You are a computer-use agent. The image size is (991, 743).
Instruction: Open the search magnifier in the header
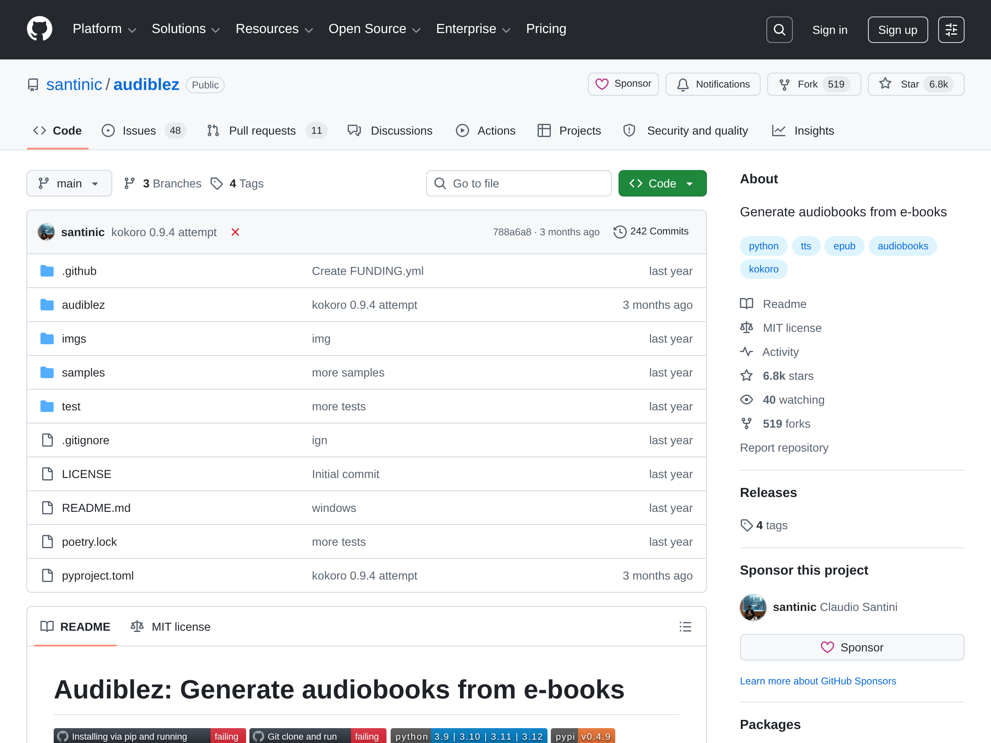779,30
